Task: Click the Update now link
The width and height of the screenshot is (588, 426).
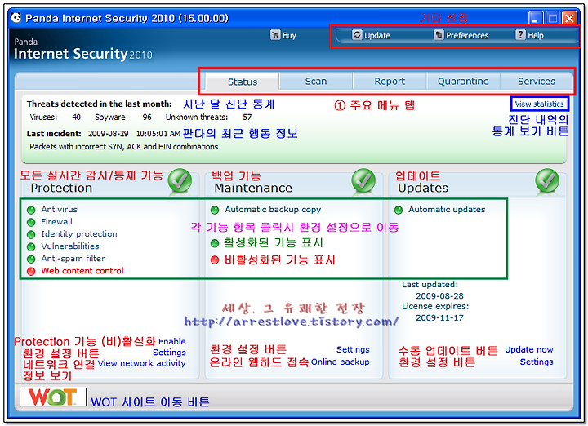Action: tap(528, 349)
